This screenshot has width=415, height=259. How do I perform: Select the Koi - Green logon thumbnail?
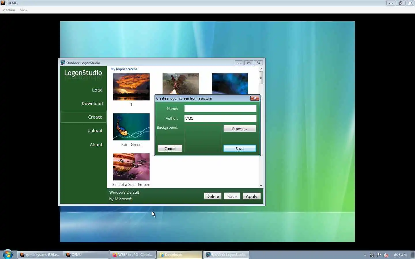pyautogui.click(x=131, y=127)
